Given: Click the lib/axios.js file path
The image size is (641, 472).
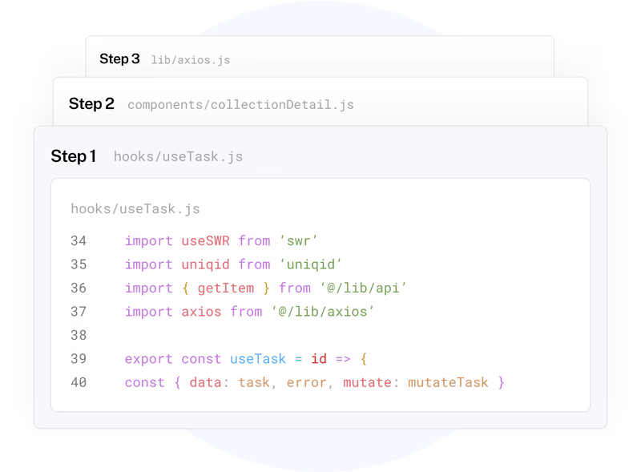Looking at the screenshot, I should [191, 60].
